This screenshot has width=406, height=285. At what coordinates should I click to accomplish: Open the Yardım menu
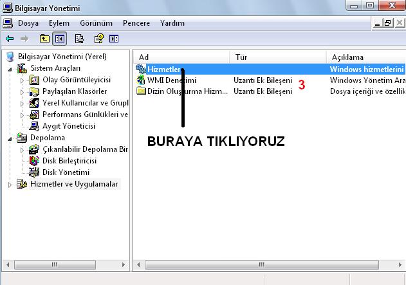click(x=172, y=23)
